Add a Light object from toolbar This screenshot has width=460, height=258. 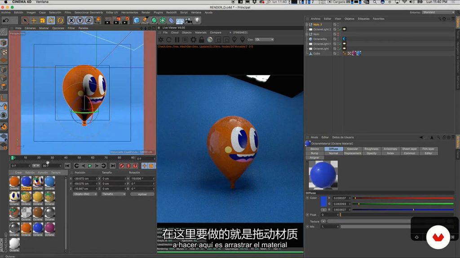(197, 20)
